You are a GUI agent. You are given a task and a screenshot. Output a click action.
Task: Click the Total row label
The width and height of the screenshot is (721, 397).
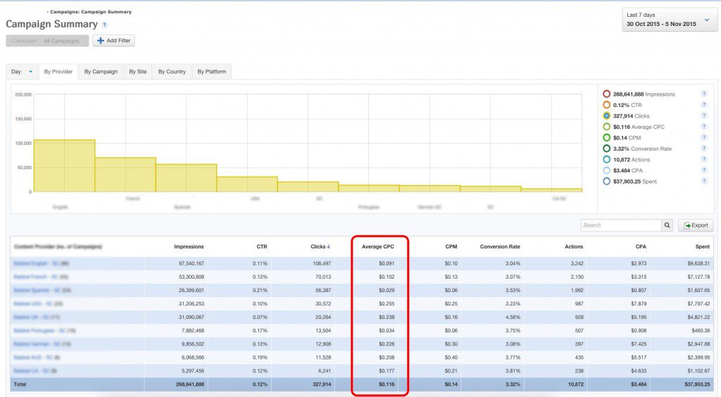20,384
